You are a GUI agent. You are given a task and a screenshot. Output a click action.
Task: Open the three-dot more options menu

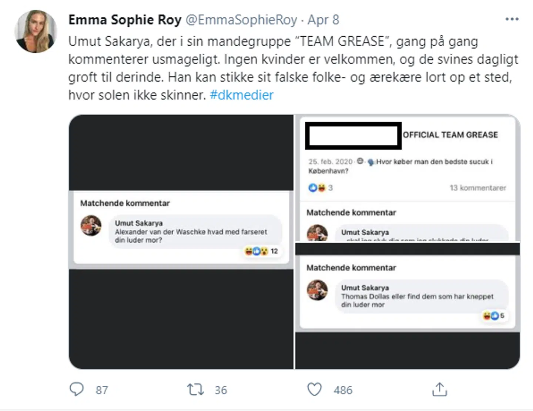[512, 19]
